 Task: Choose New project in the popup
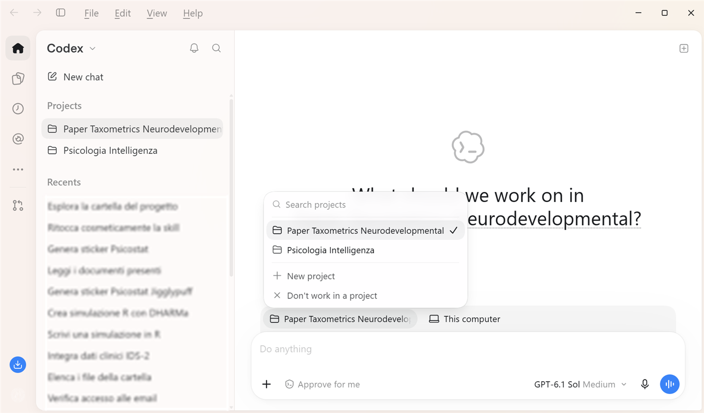(366, 276)
